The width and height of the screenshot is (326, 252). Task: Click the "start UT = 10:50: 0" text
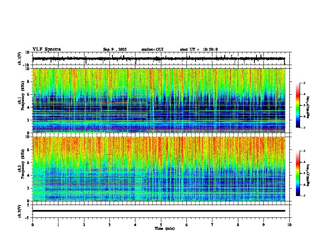coord(199,49)
